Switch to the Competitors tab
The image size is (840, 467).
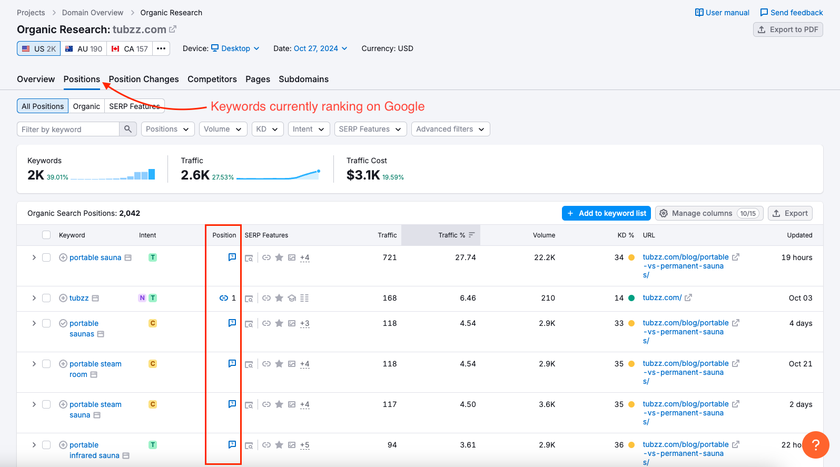(x=212, y=79)
